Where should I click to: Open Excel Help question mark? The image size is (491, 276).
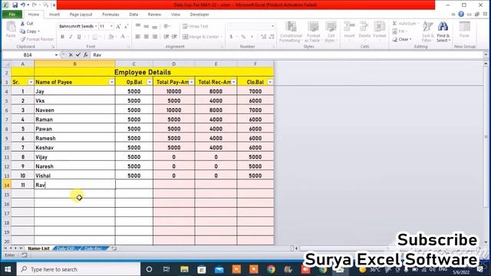461,14
